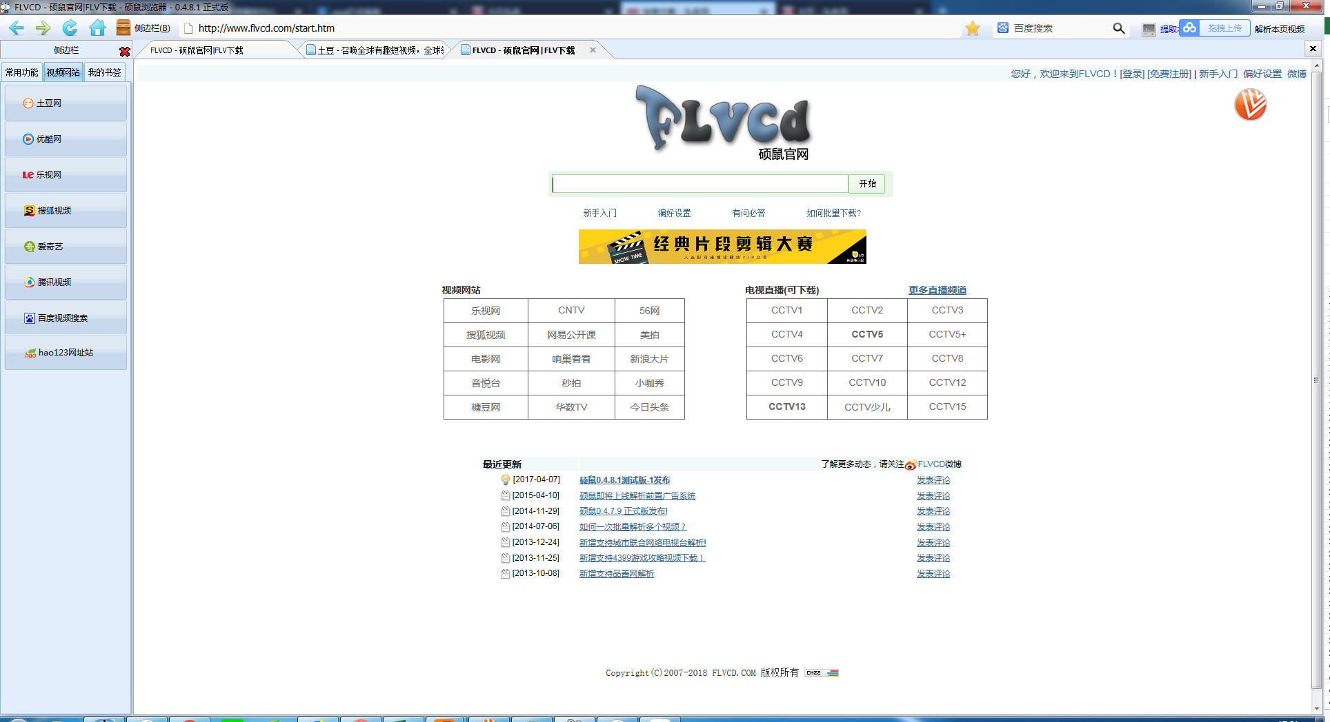Viewport: 1330px width, 722px height.
Task: Toggle the sidebar with 侧边栏(B) button
Action: click(x=143, y=28)
